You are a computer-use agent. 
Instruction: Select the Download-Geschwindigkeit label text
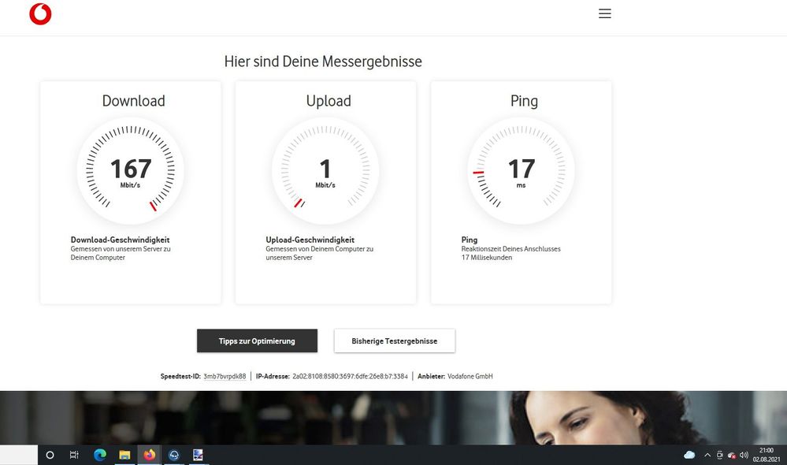tap(120, 240)
